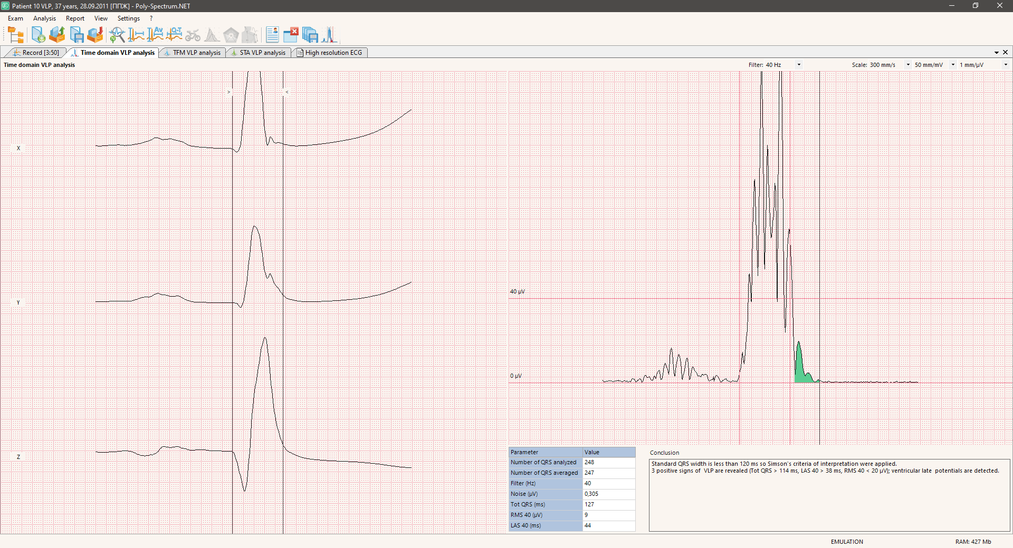The width and height of the screenshot is (1013, 548).
Task: Expand the Scale 300 mm/s dropdown
Action: coord(908,65)
